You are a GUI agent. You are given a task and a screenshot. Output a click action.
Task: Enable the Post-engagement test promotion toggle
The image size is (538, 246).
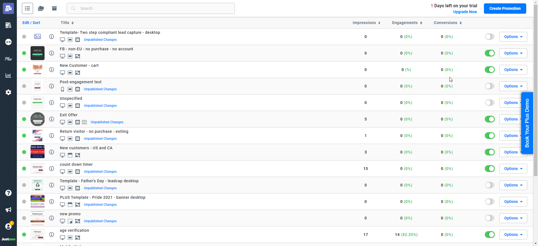pyautogui.click(x=490, y=86)
